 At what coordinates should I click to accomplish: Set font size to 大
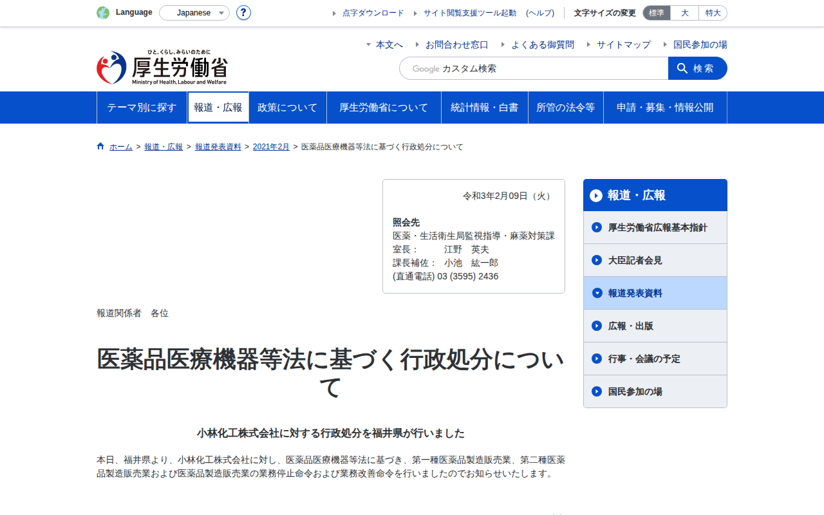(684, 13)
